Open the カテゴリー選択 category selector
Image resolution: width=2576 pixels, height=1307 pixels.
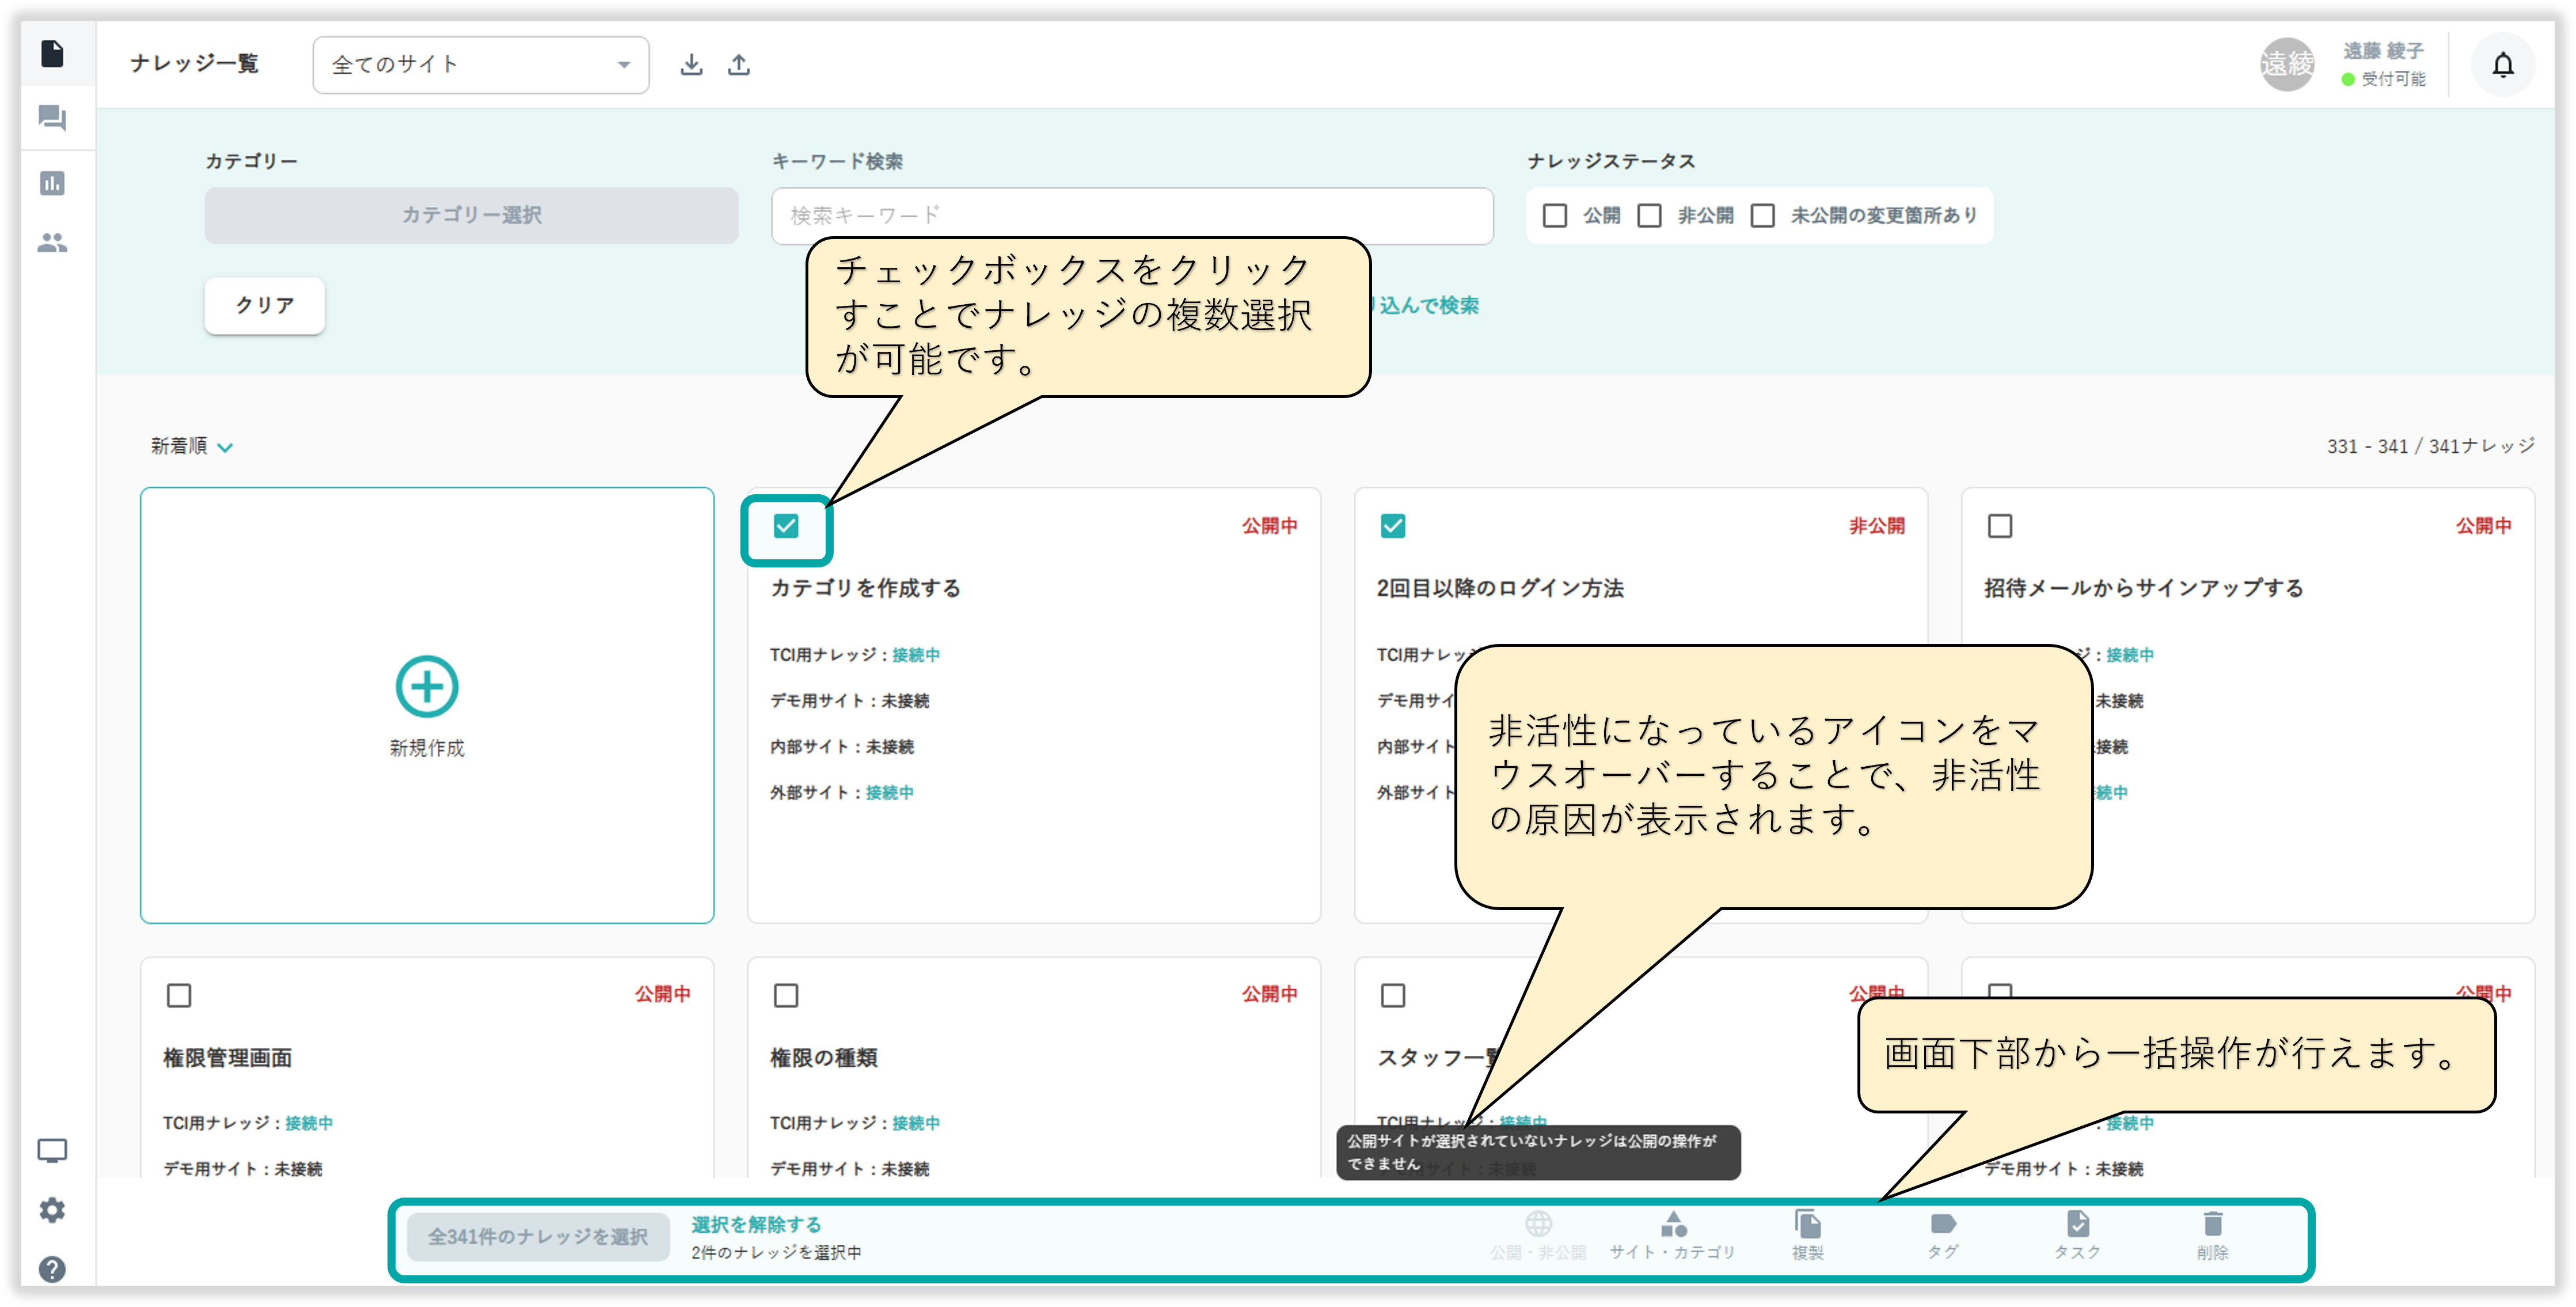(x=471, y=215)
